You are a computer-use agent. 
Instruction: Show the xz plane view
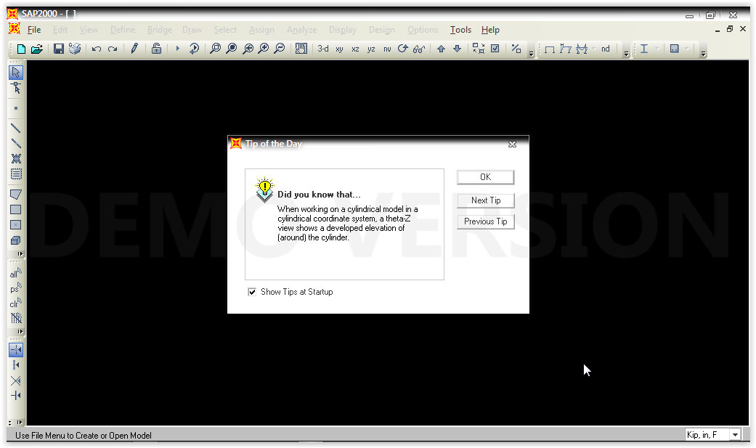(x=354, y=49)
